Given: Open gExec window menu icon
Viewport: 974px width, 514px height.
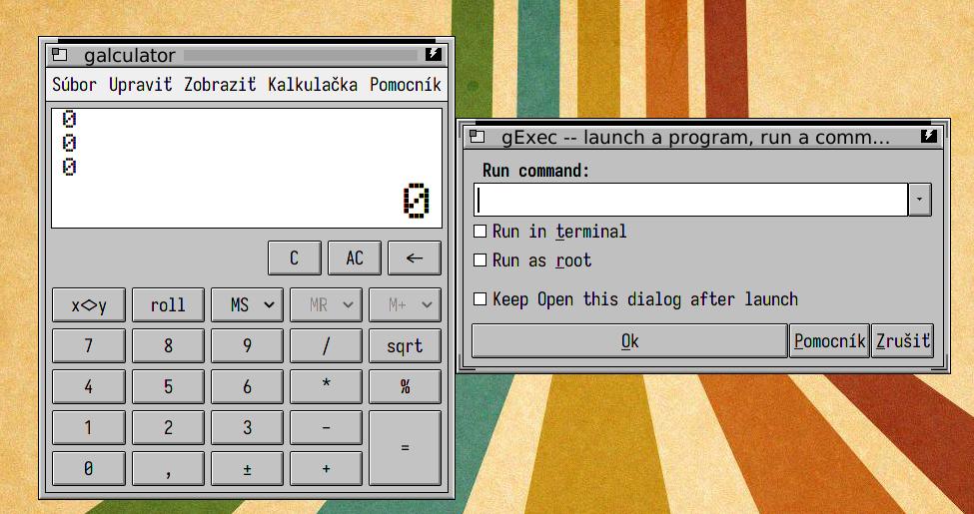Looking at the screenshot, I should pyautogui.click(x=477, y=137).
